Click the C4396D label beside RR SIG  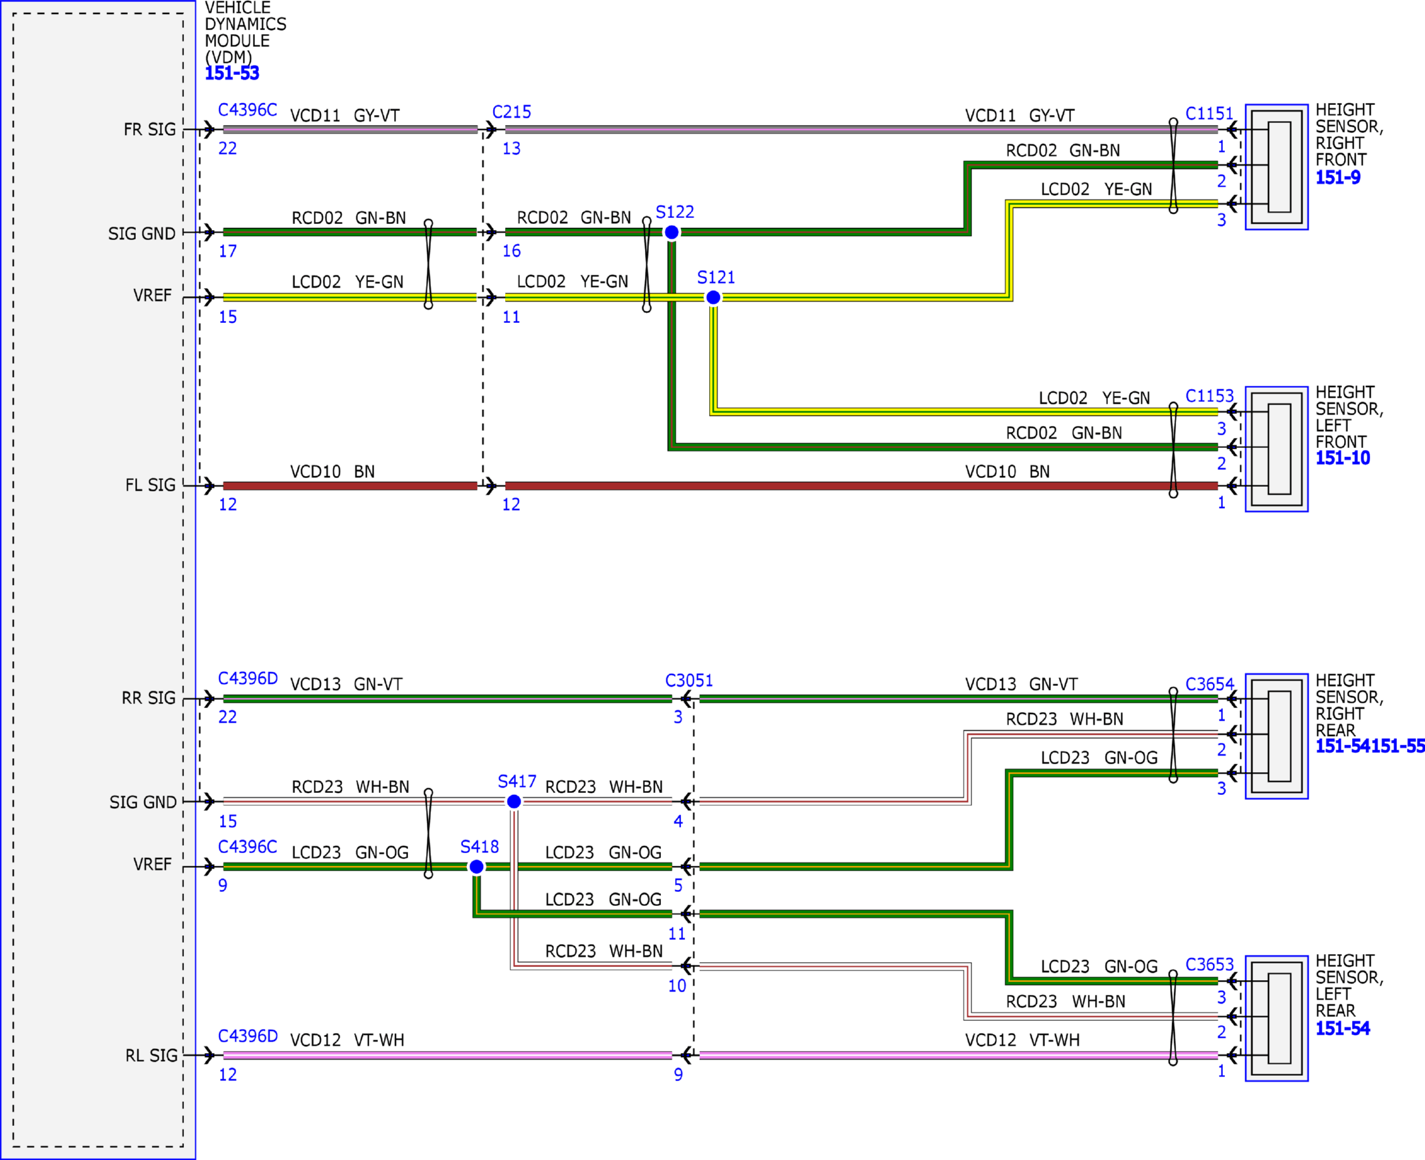tap(248, 679)
